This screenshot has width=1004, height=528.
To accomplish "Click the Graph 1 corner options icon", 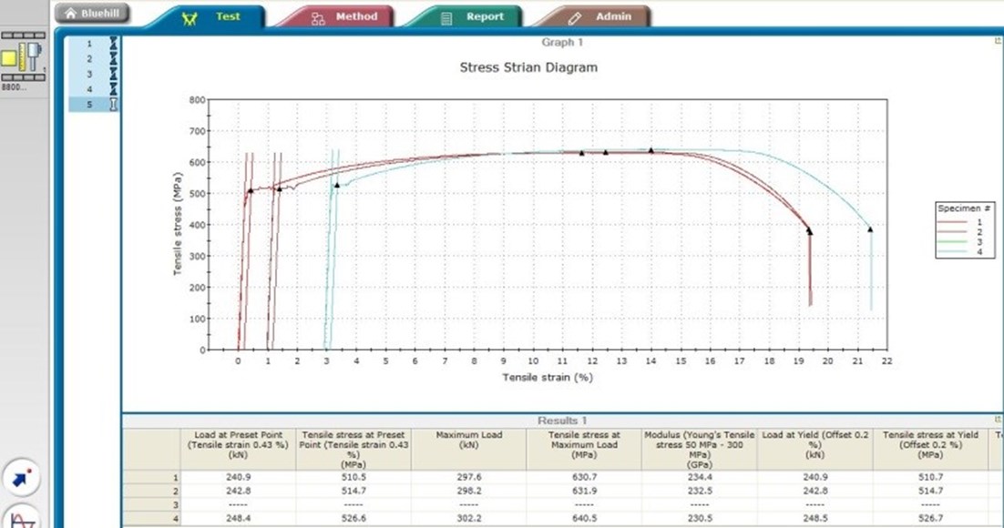I will click(999, 40).
